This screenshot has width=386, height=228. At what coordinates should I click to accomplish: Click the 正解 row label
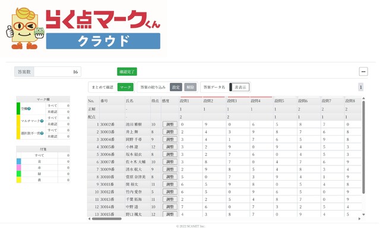tap(92, 109)
